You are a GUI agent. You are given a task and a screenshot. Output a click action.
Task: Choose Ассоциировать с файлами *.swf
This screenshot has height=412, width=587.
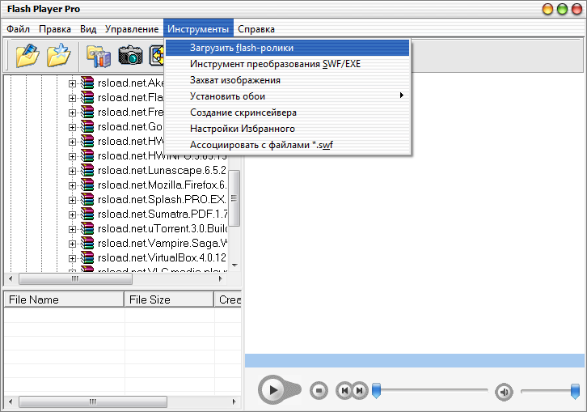pyautogui.click(x=288, y=145)
